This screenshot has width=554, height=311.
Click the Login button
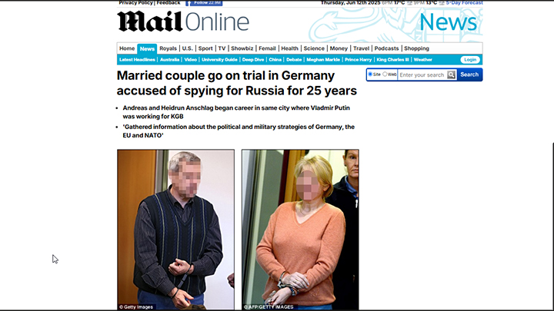click(470, 60)
